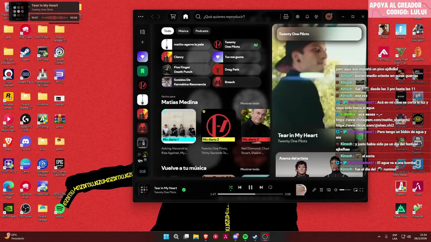
Task: Toggle the queue icon in the player bar
Action: 322,190
